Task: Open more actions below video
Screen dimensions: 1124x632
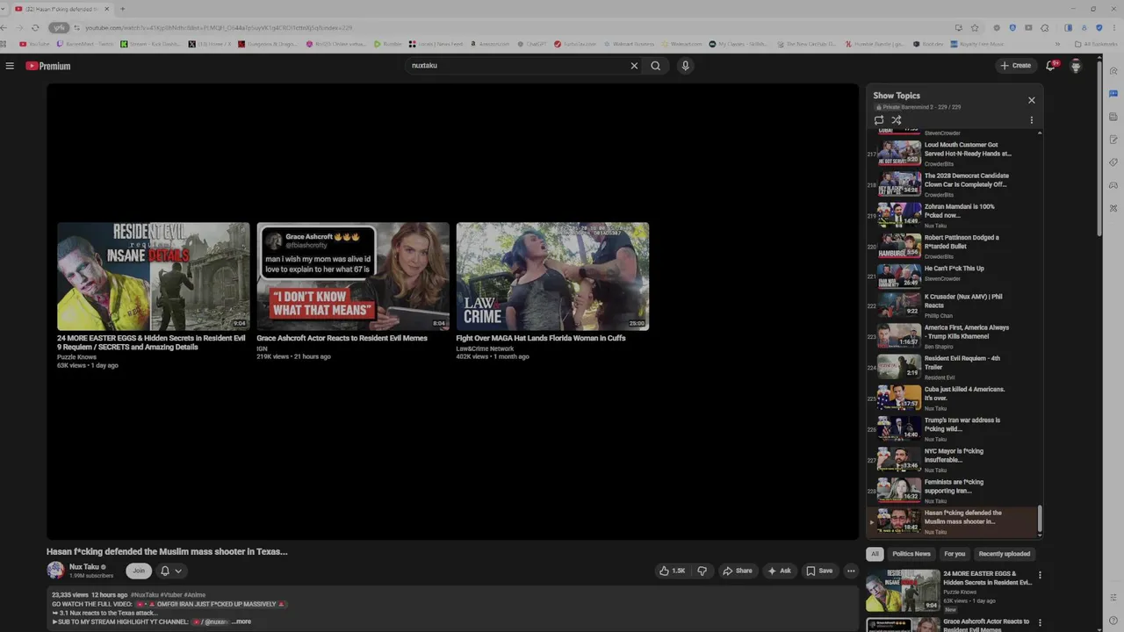Action: [851, 571]
